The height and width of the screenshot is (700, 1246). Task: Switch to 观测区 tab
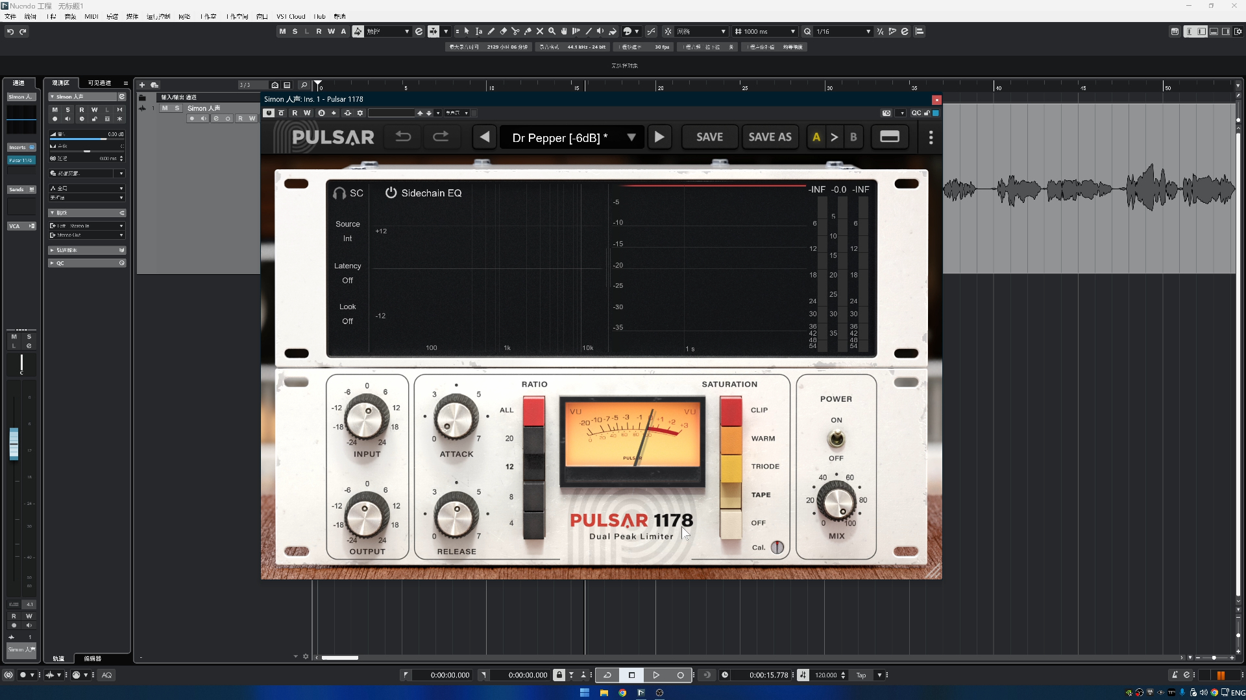coord(60,83)
